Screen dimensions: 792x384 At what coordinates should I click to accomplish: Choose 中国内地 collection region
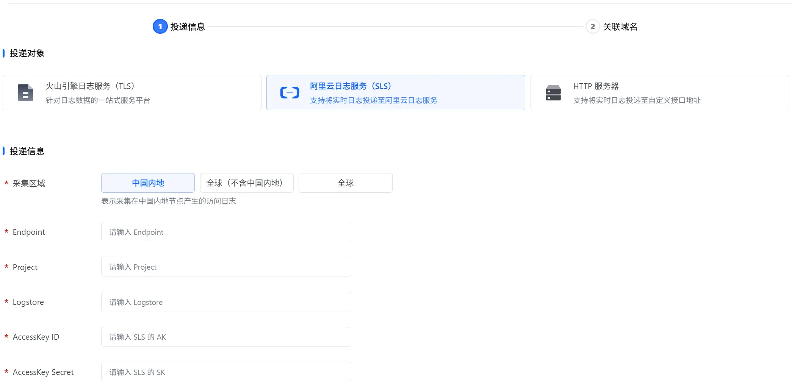pyautogui.click(x=148, y=183)
